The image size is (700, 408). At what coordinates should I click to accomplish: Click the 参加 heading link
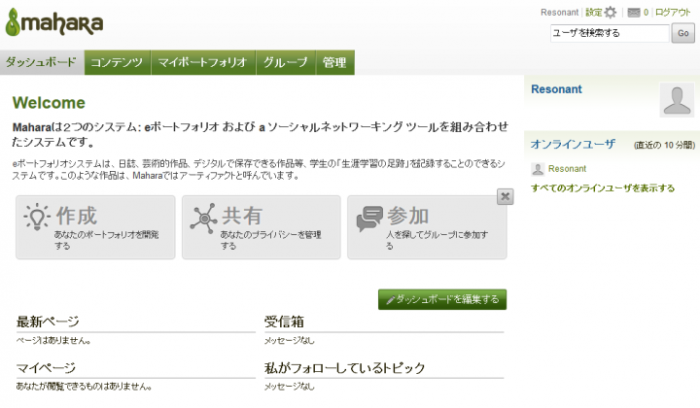408,217
